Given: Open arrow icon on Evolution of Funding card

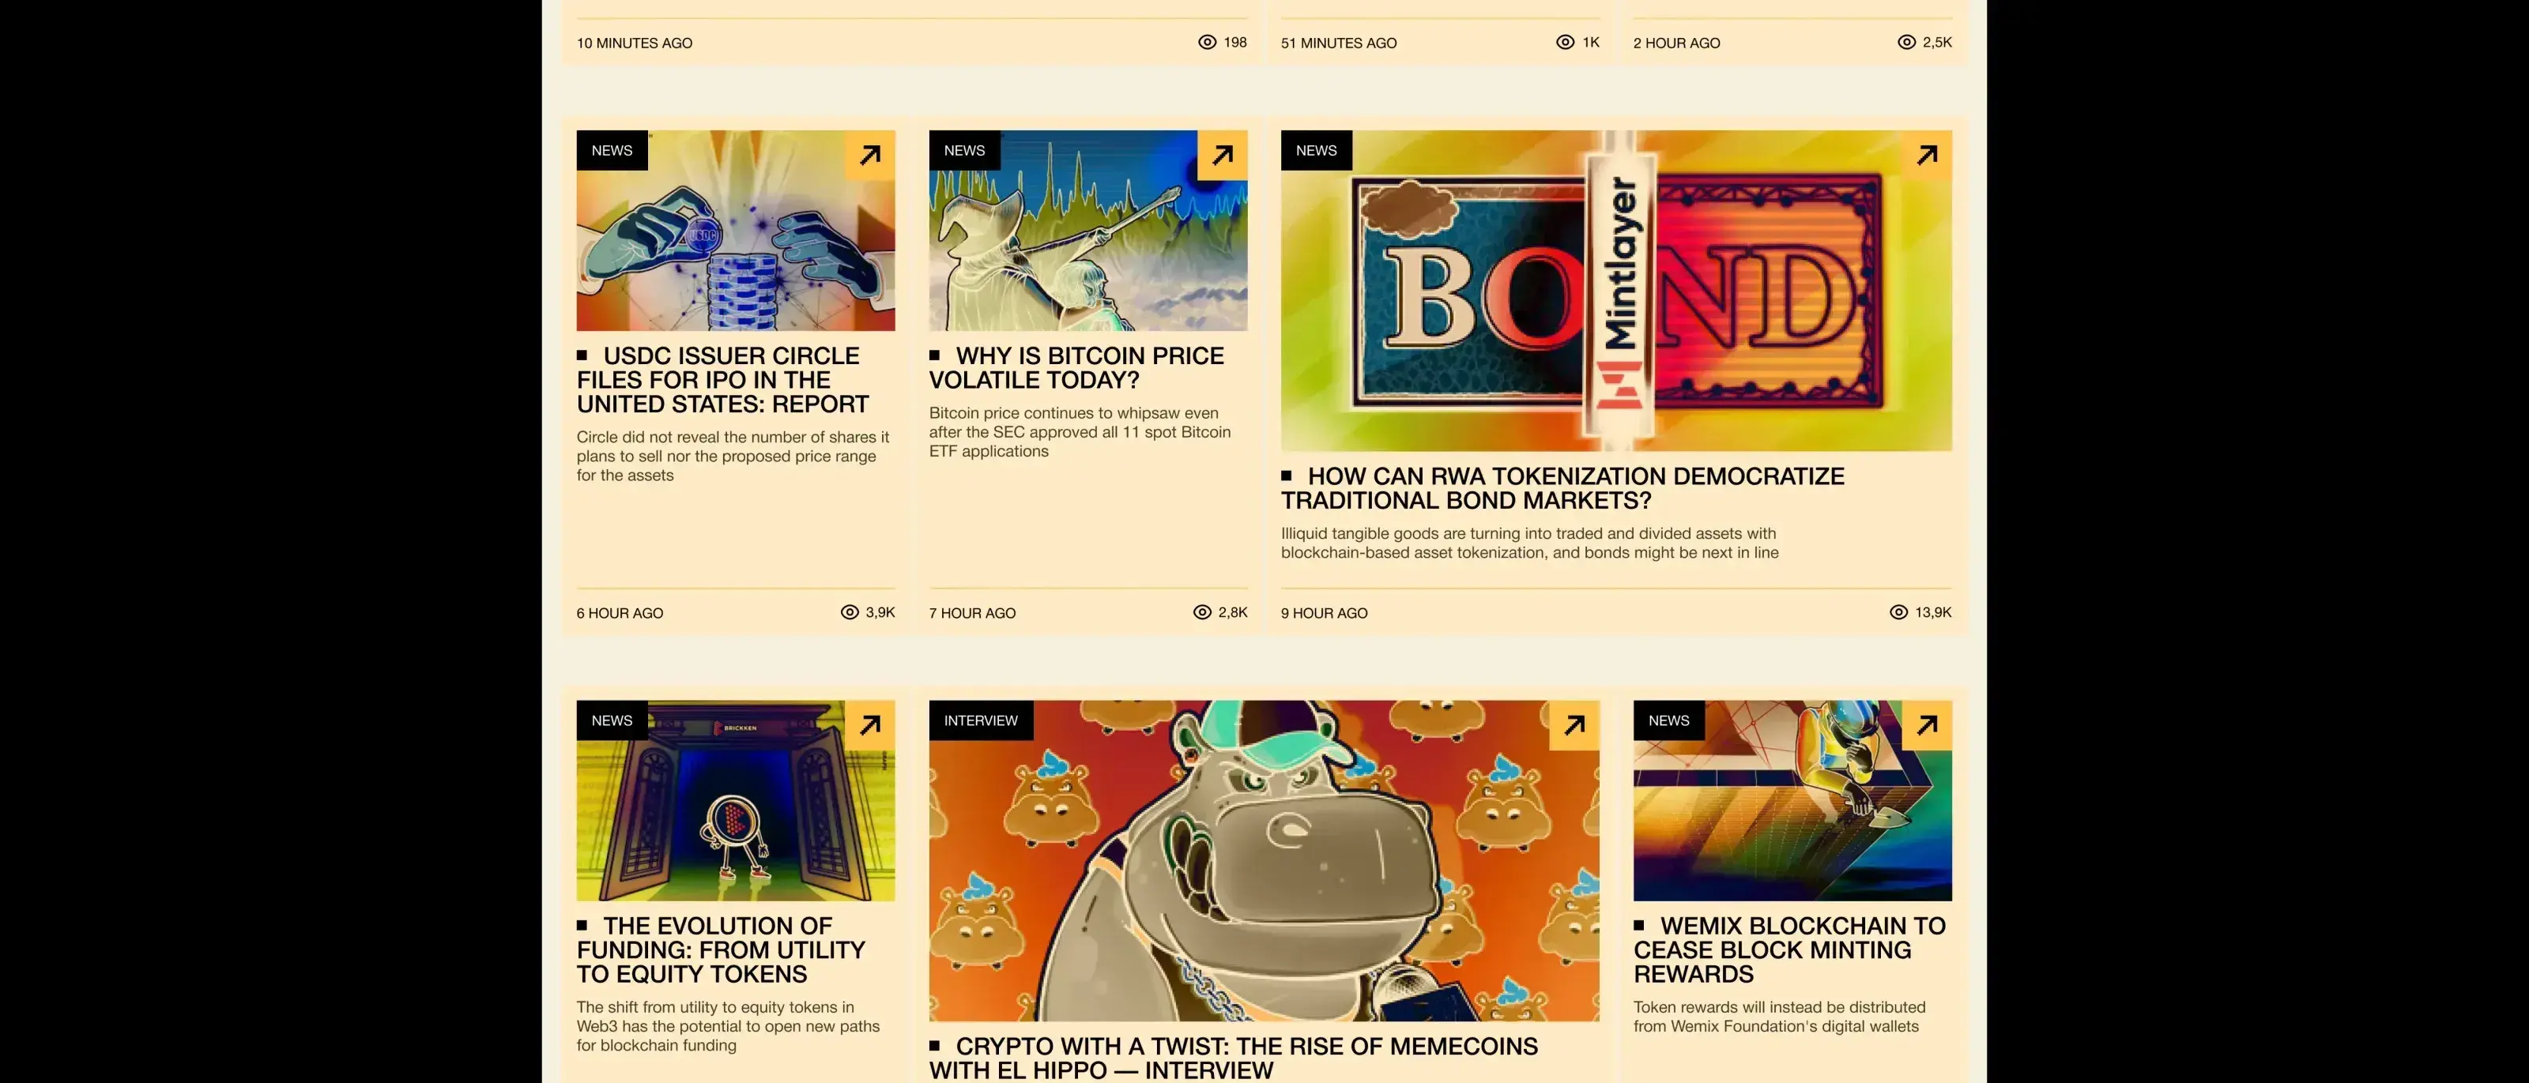Looking at the screenshot, I should 870,725.
